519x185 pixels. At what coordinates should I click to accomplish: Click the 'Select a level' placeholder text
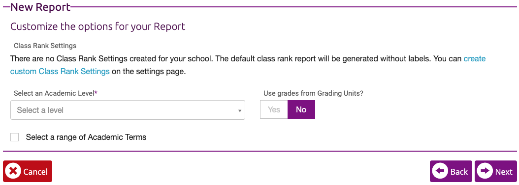pyautogui.click(x=40, y=110)
